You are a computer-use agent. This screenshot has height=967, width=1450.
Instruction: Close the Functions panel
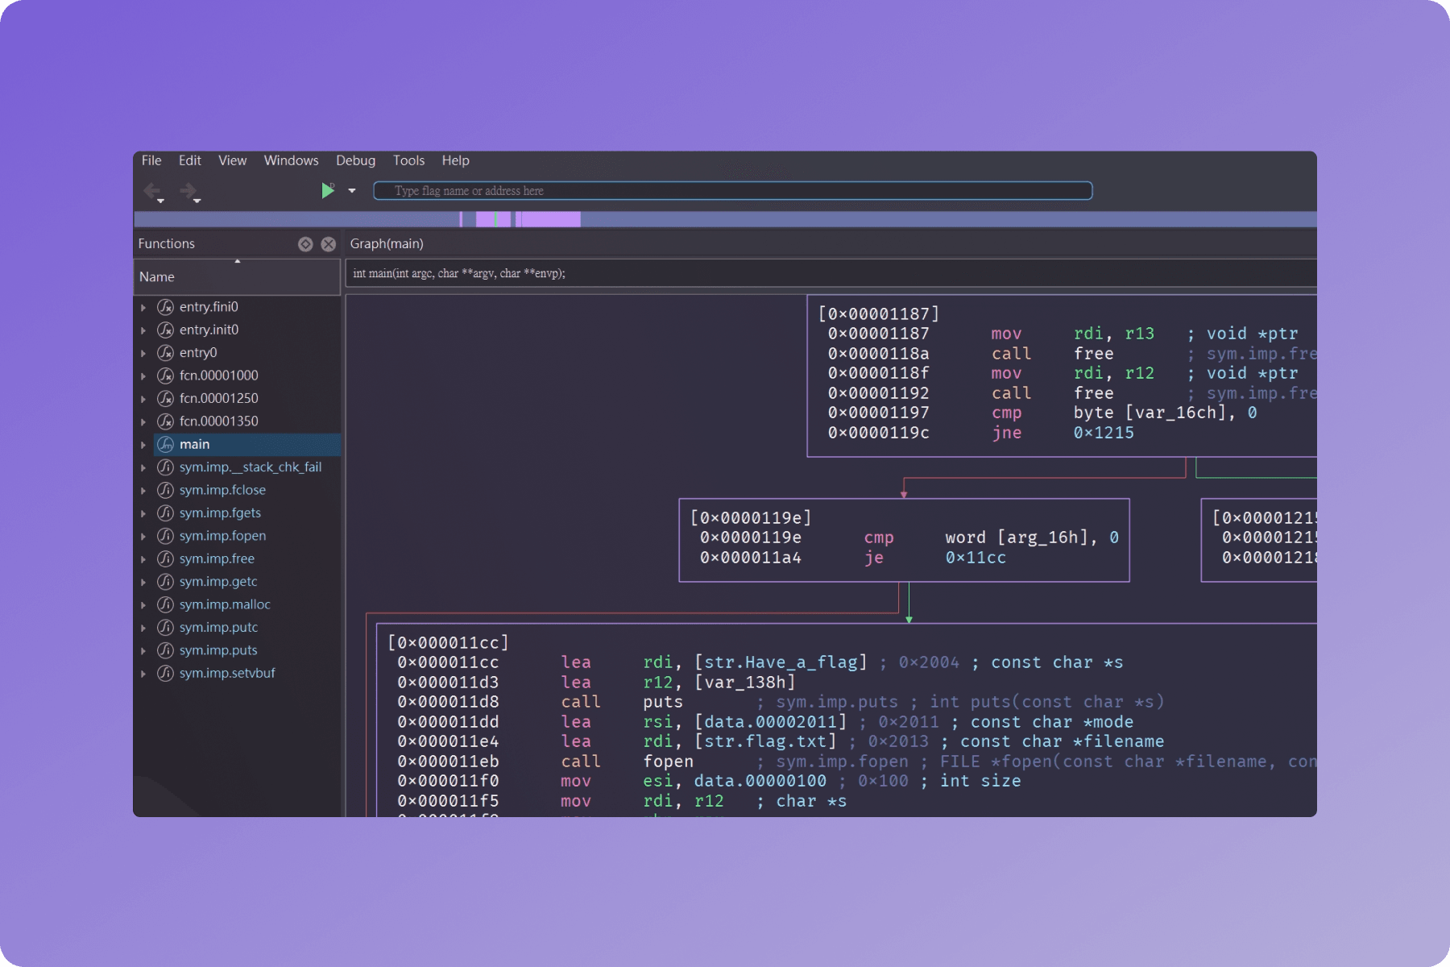click(x=329, y=244)
